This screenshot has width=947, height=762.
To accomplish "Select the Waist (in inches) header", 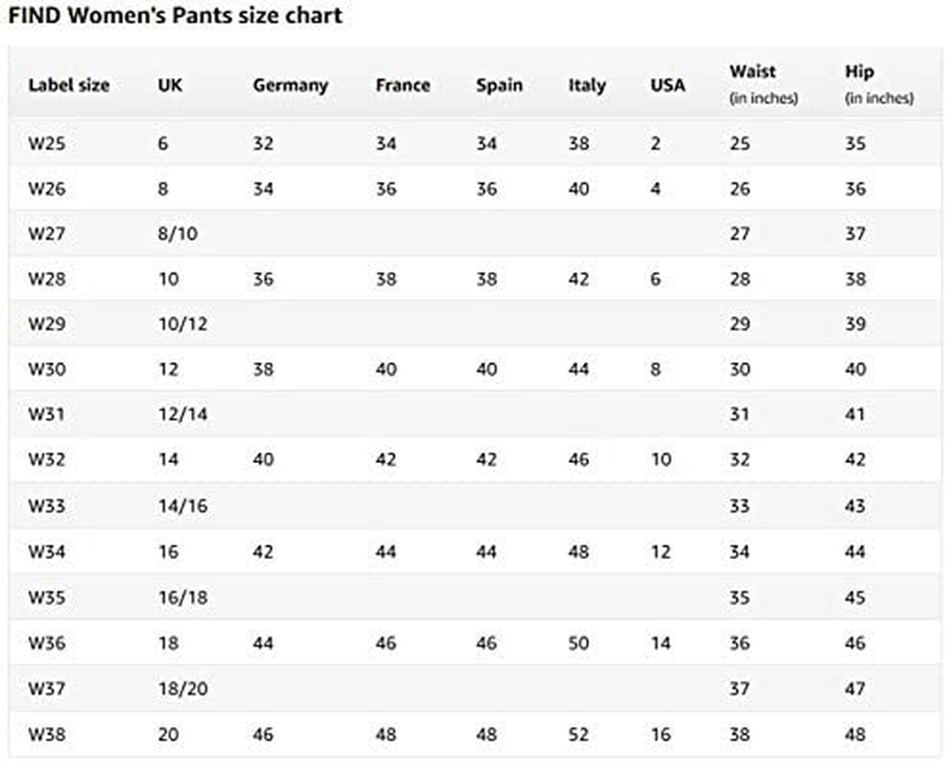I will tap(763, 84).
